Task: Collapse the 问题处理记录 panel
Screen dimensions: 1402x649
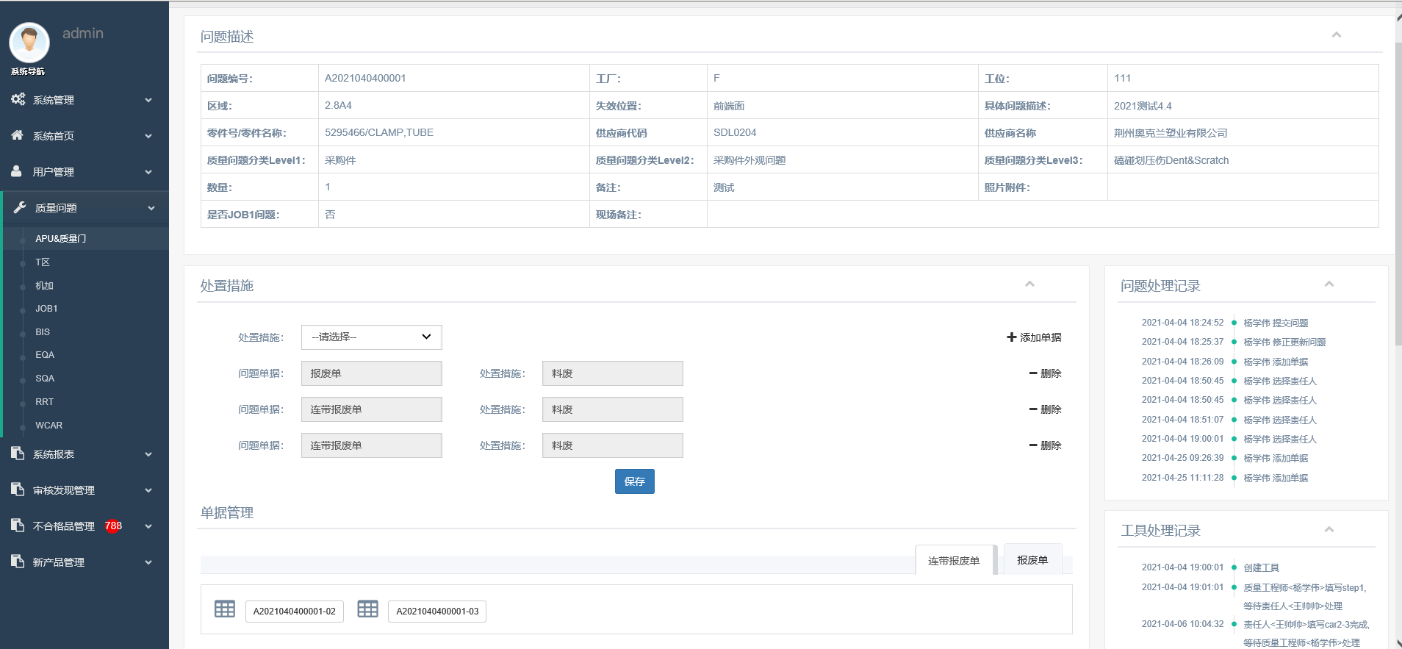Action: point(1329,284)
